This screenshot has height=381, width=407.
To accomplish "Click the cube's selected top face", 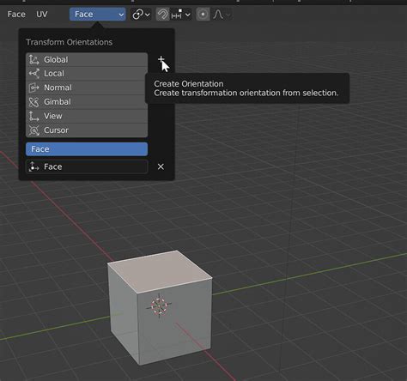I will pyautogui.click(x=161, y=270).
